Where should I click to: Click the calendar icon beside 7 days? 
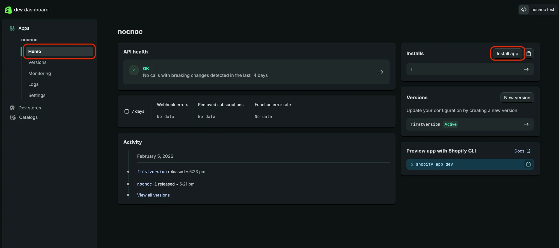[127, 111]
